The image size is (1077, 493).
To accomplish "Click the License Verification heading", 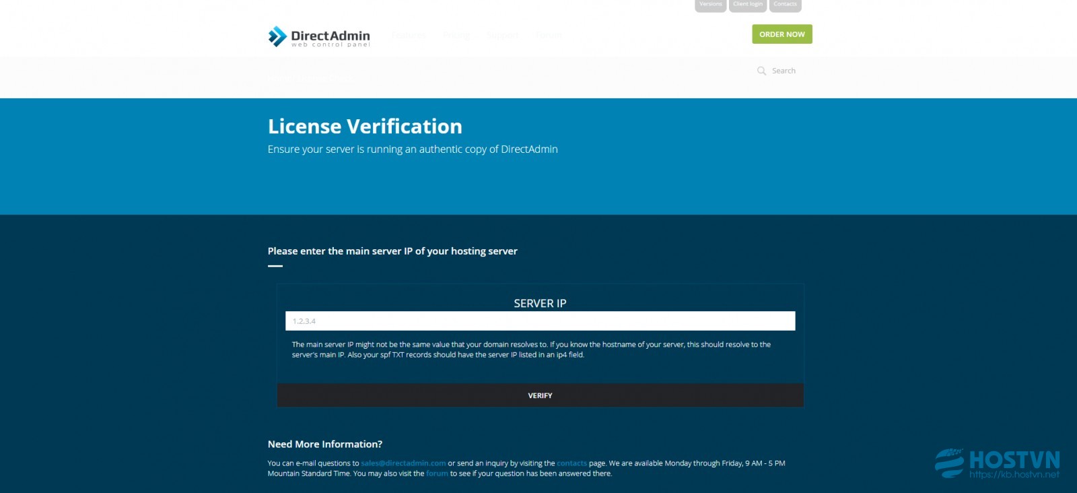I will point(365,127).
